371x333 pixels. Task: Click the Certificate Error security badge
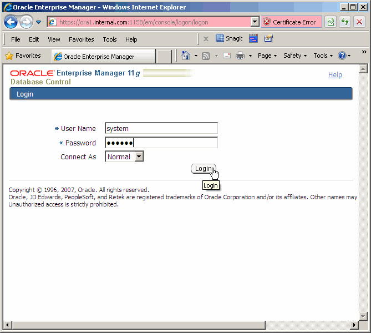288,22
